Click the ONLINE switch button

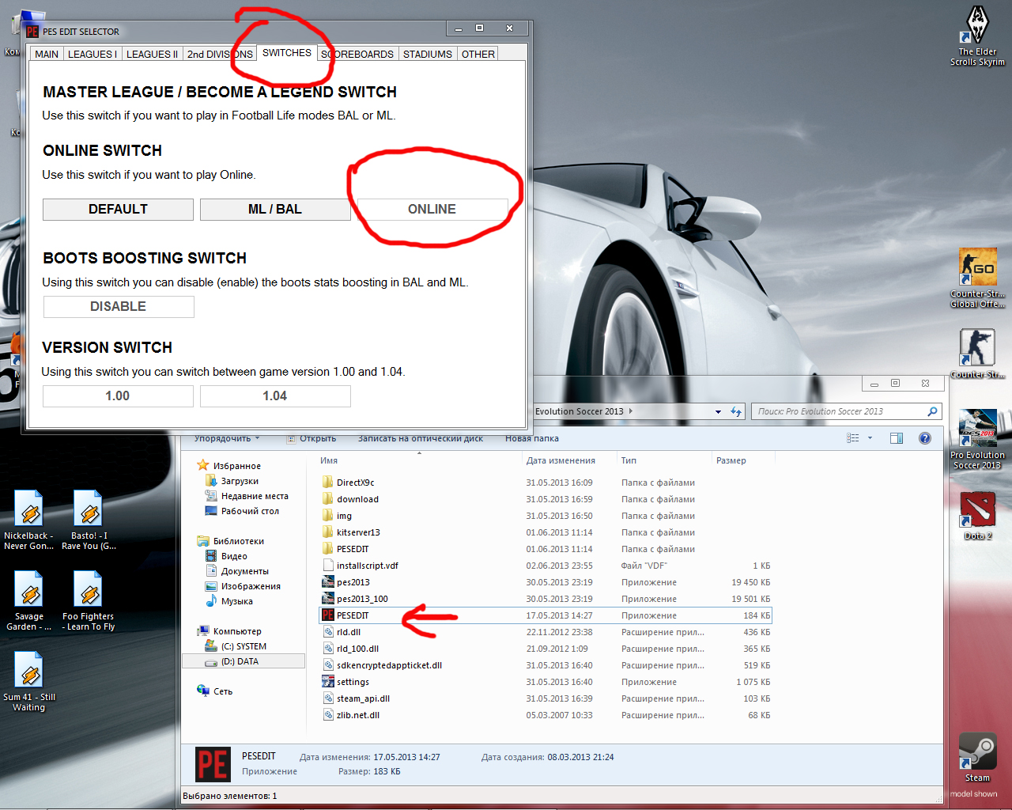pos(432,209)
